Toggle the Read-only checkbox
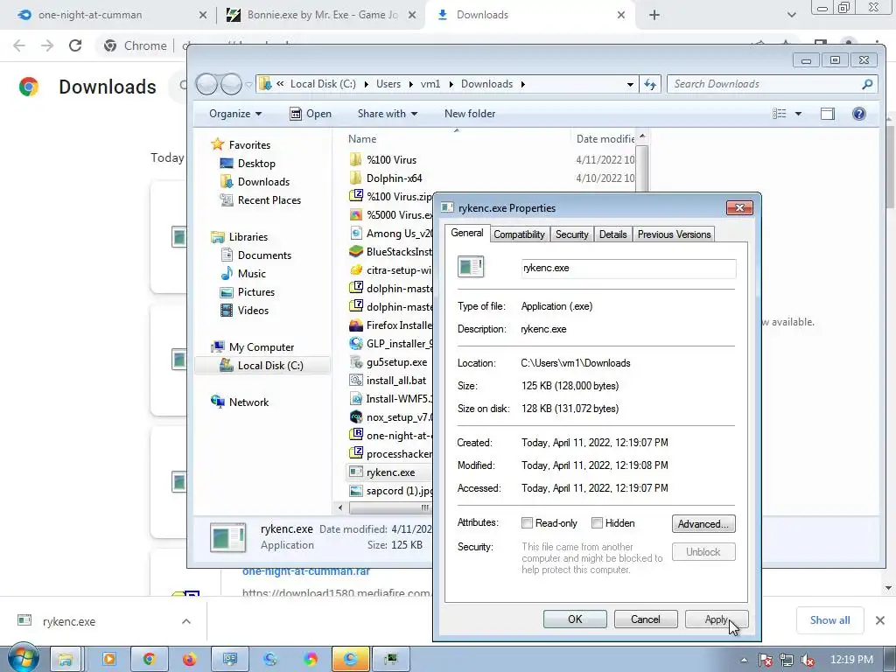 [x=527, y=523]
